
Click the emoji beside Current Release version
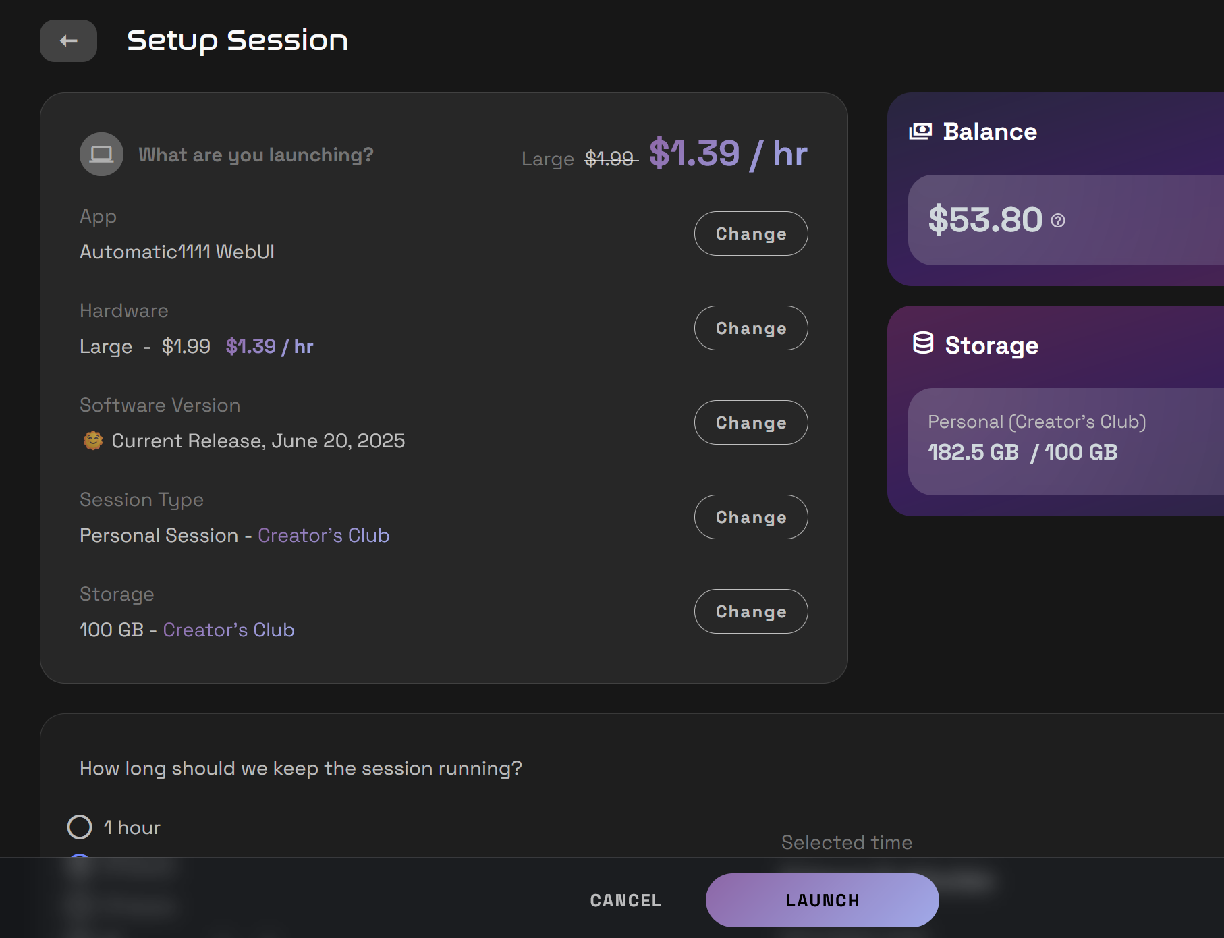tap(92, 440)
